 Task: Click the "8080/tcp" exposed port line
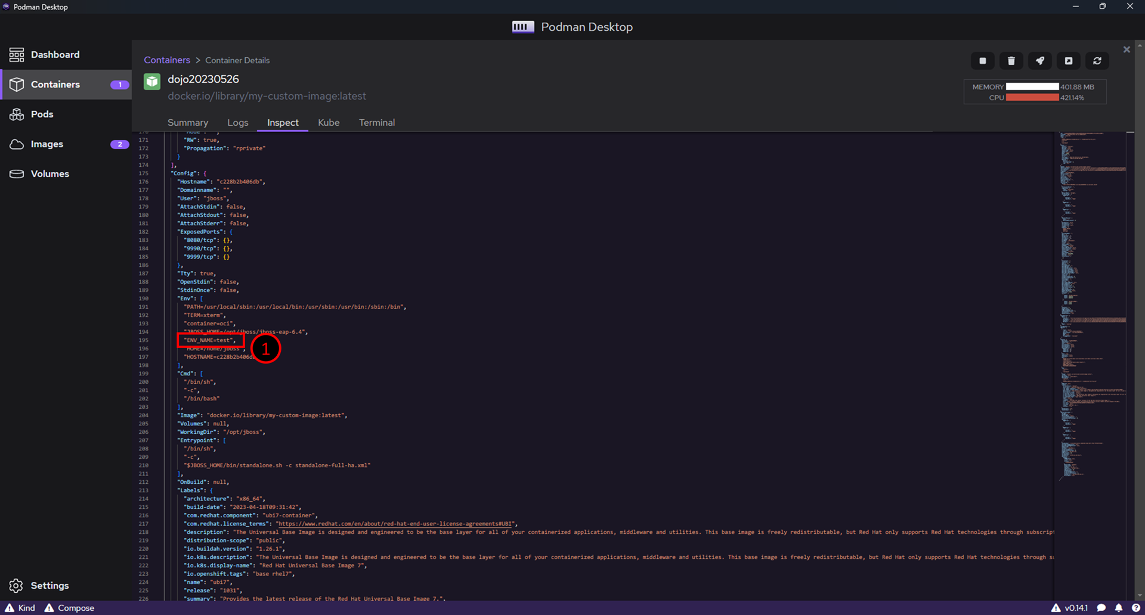pyautogui.click(x=208, y=240)
